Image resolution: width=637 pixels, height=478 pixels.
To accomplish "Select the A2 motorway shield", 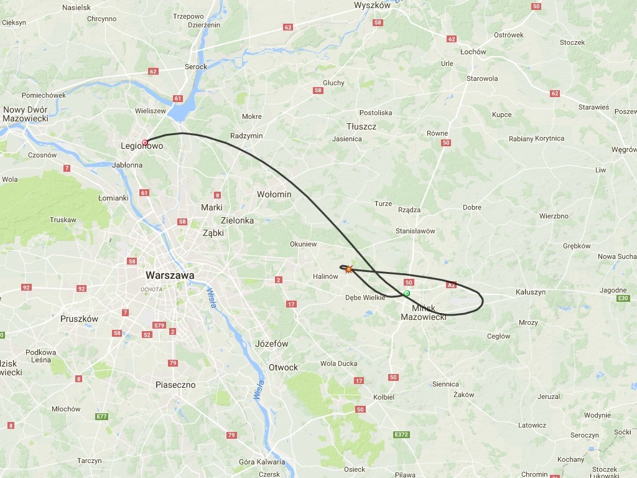I will coord(451,285).
